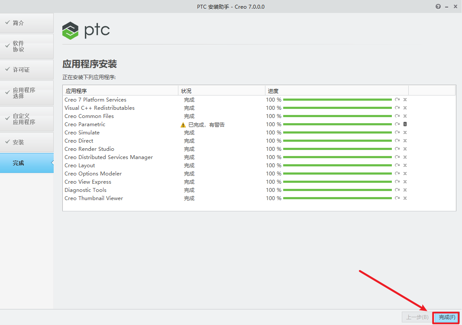Go to the 简介 step in the sidebar

click(26, 23)
